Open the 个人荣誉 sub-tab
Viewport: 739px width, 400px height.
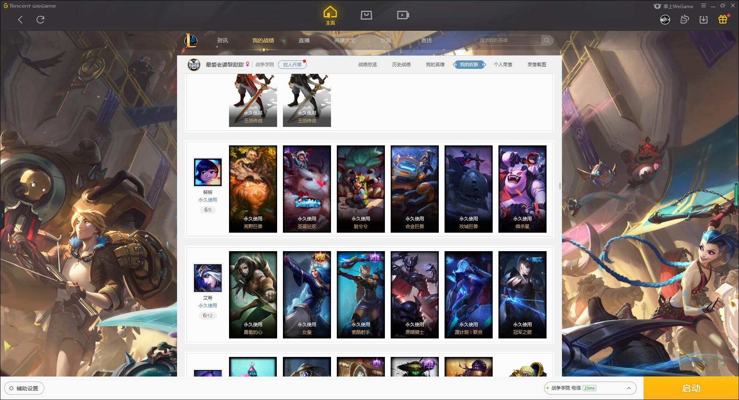pos(503,65)
